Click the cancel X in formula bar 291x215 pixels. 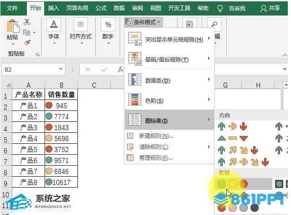click(x=88, y=69)
